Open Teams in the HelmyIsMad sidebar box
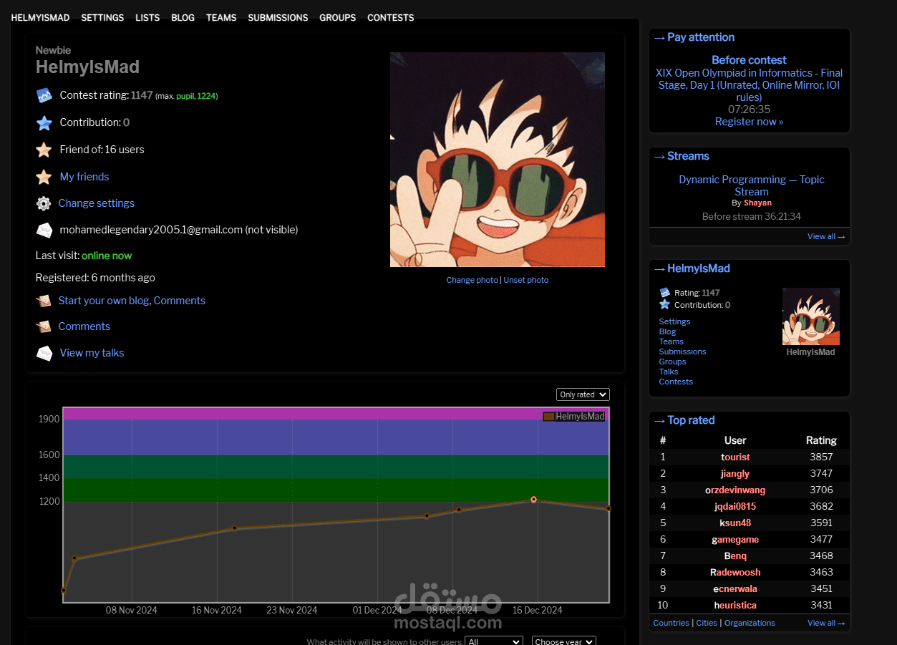This screenshot has width=897, height=645. pos(671,341)
